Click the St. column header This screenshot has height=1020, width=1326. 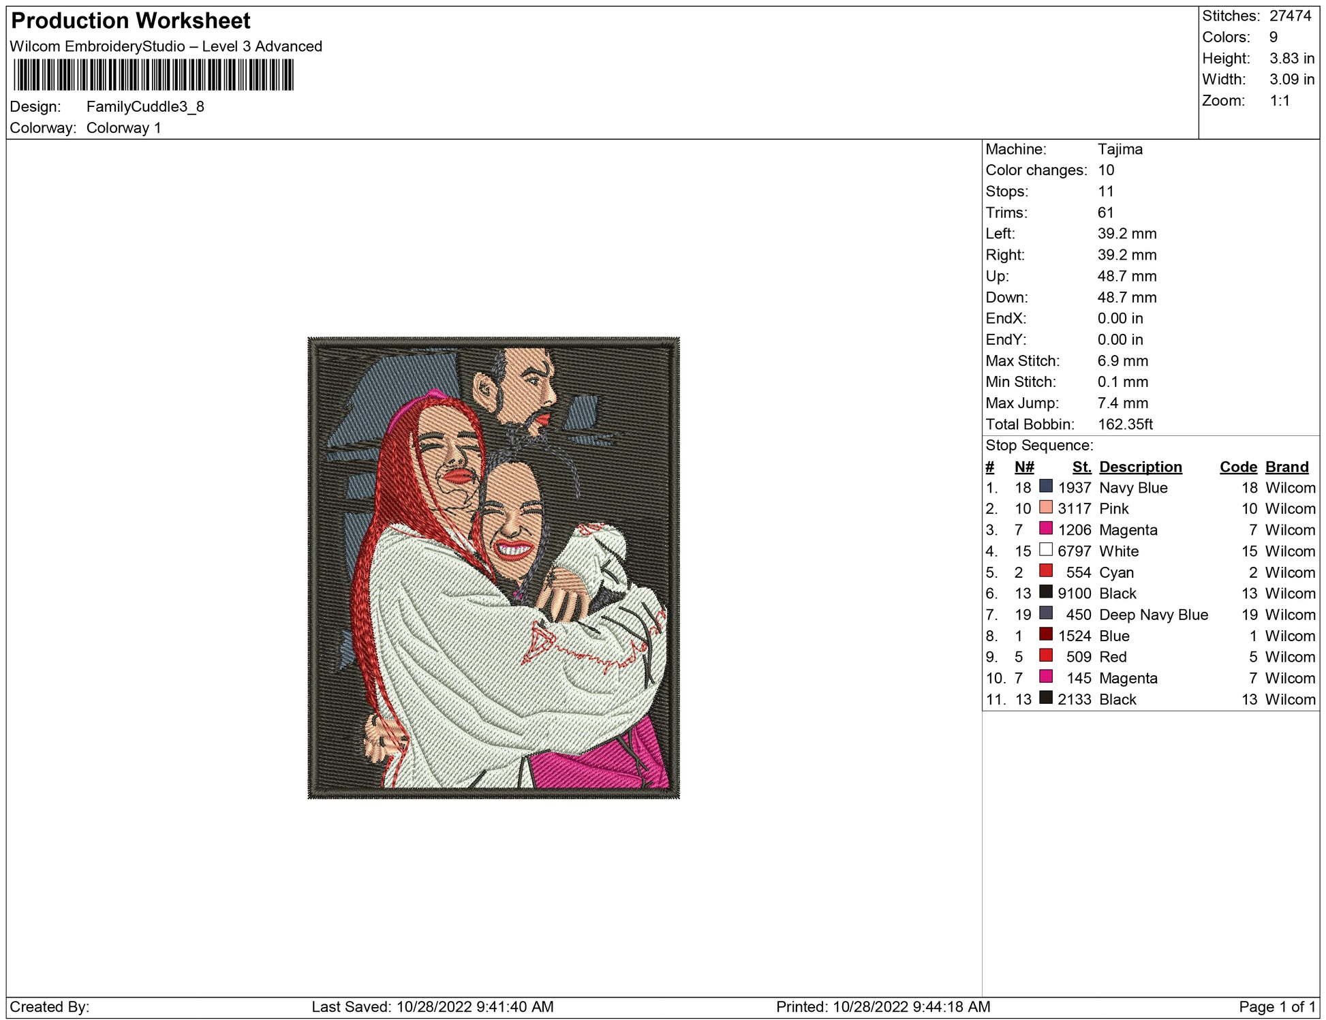coord(1081,467)
